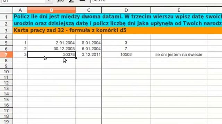The height and width of the screenshot is (124, 222).
Task: Select column D header
Action: coord(126,10)
